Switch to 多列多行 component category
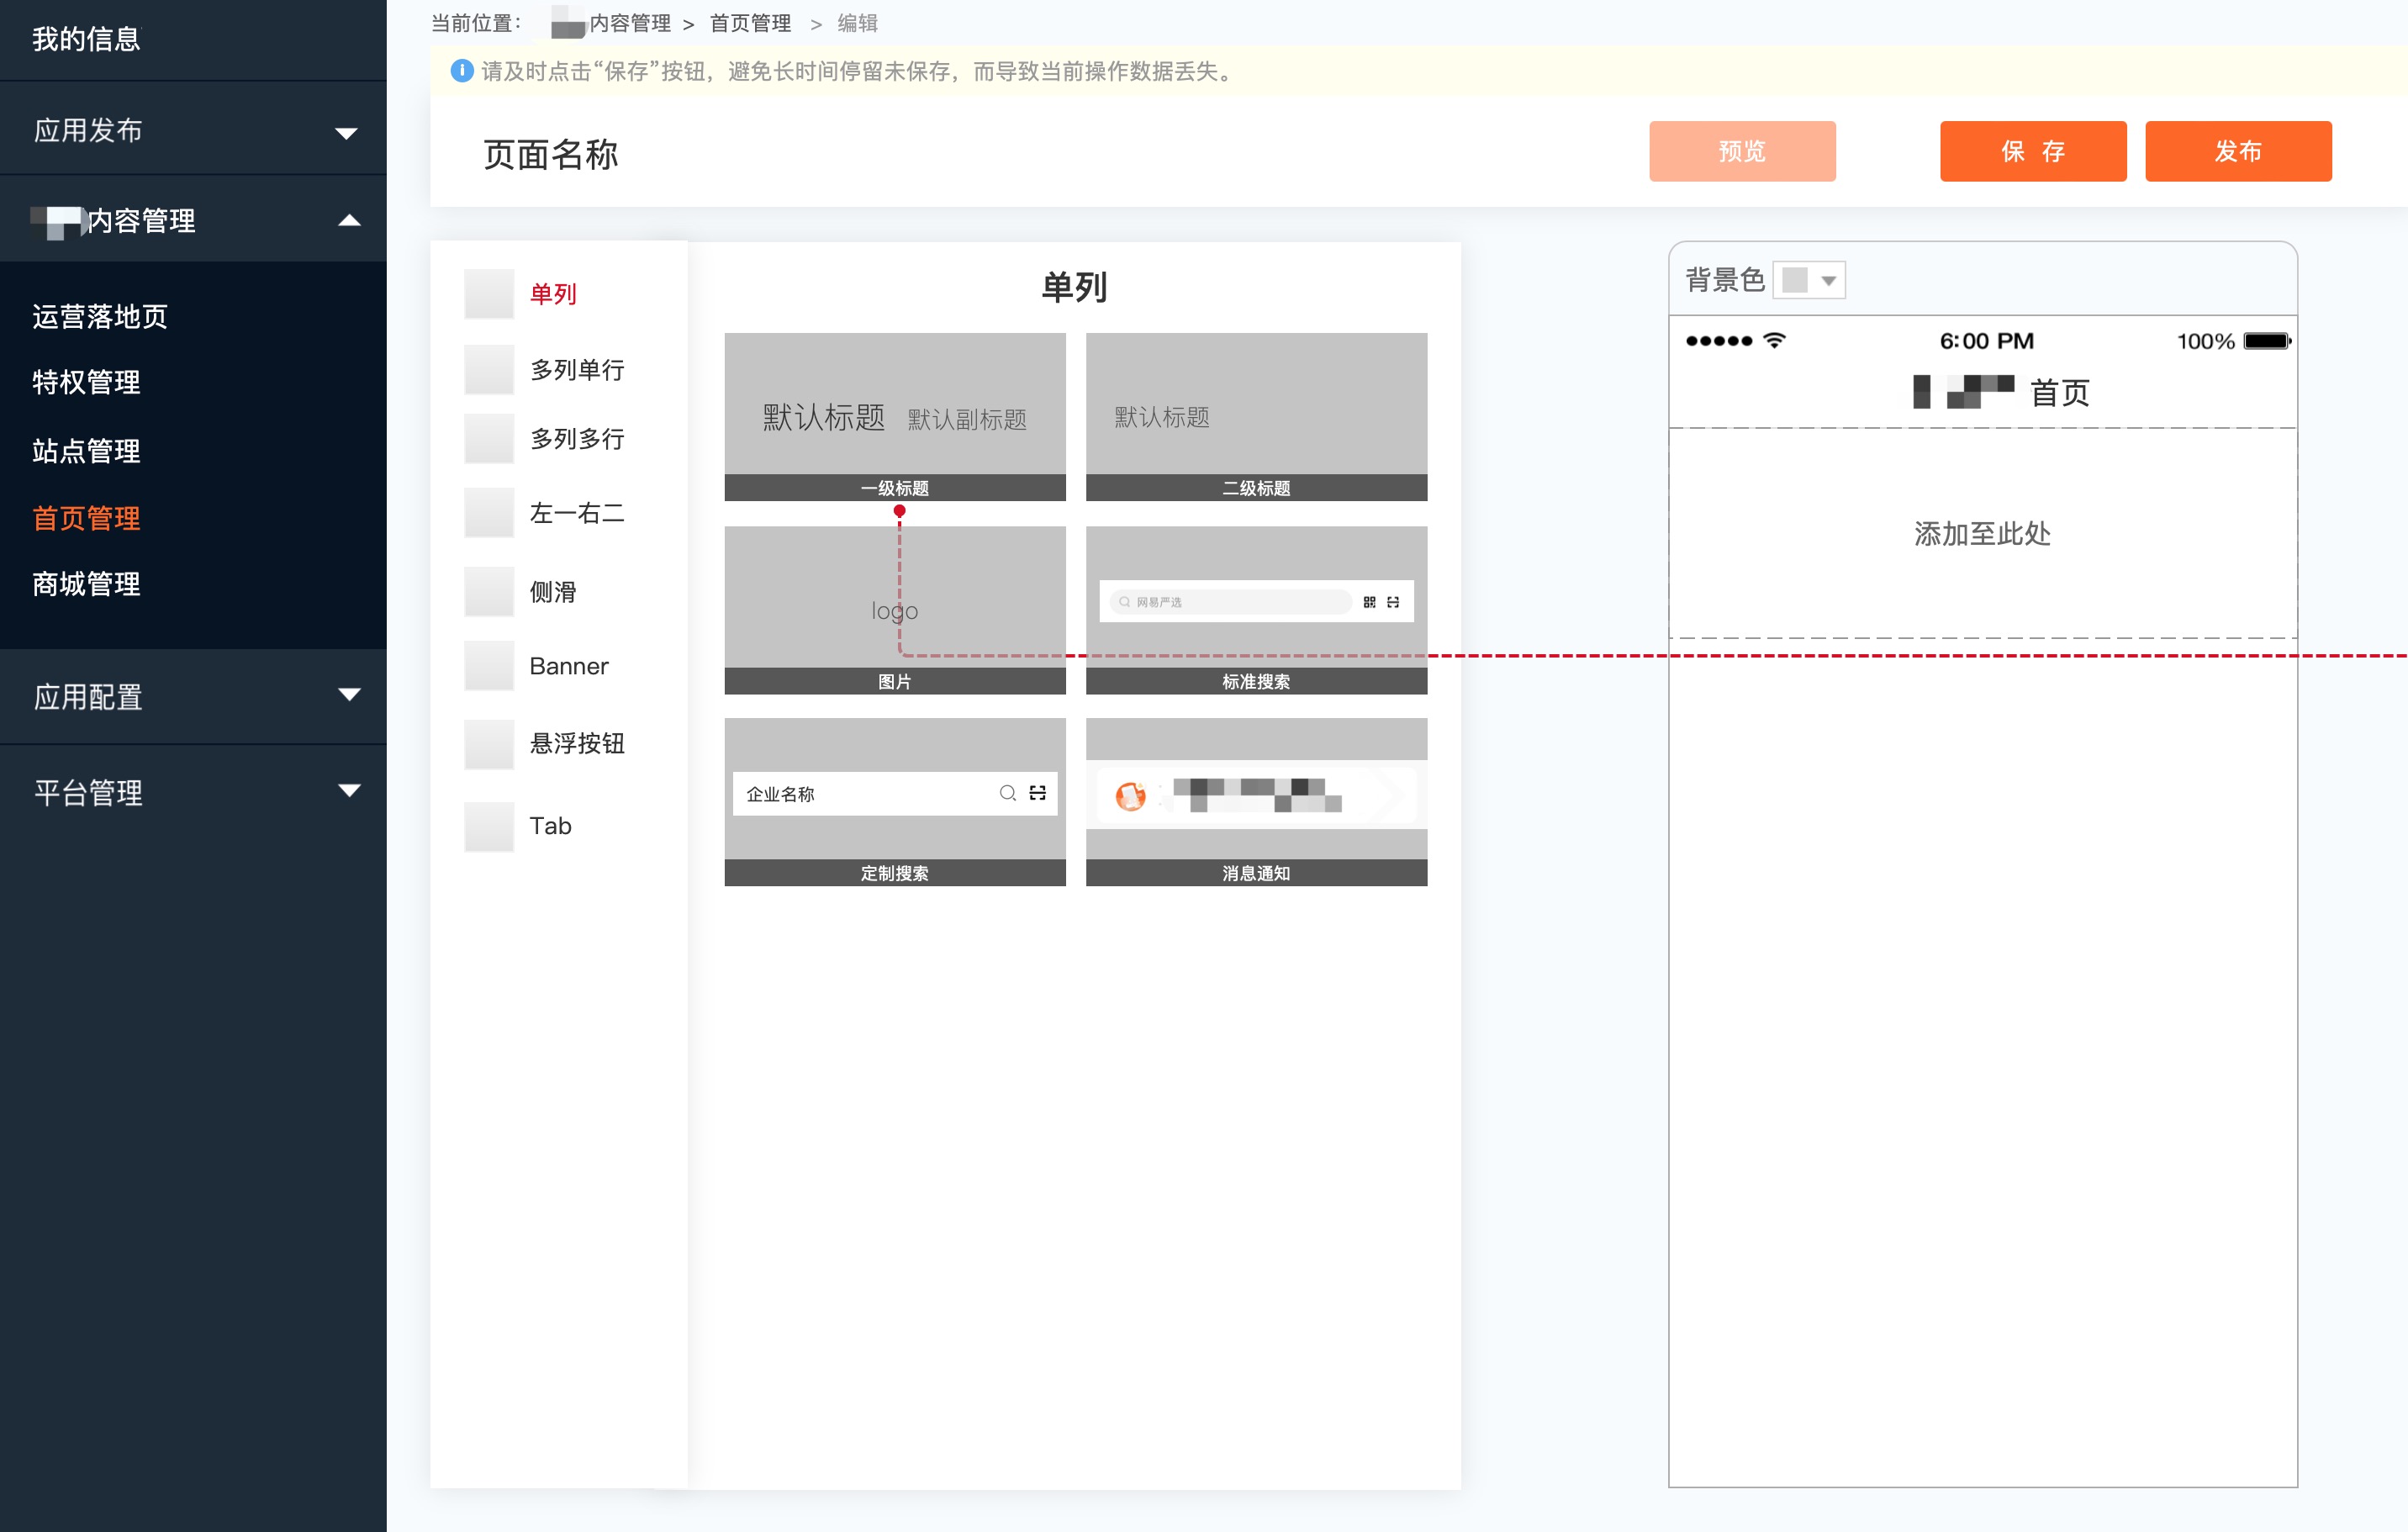Screen dimensions: 2408x1532 tap(577, 439)
